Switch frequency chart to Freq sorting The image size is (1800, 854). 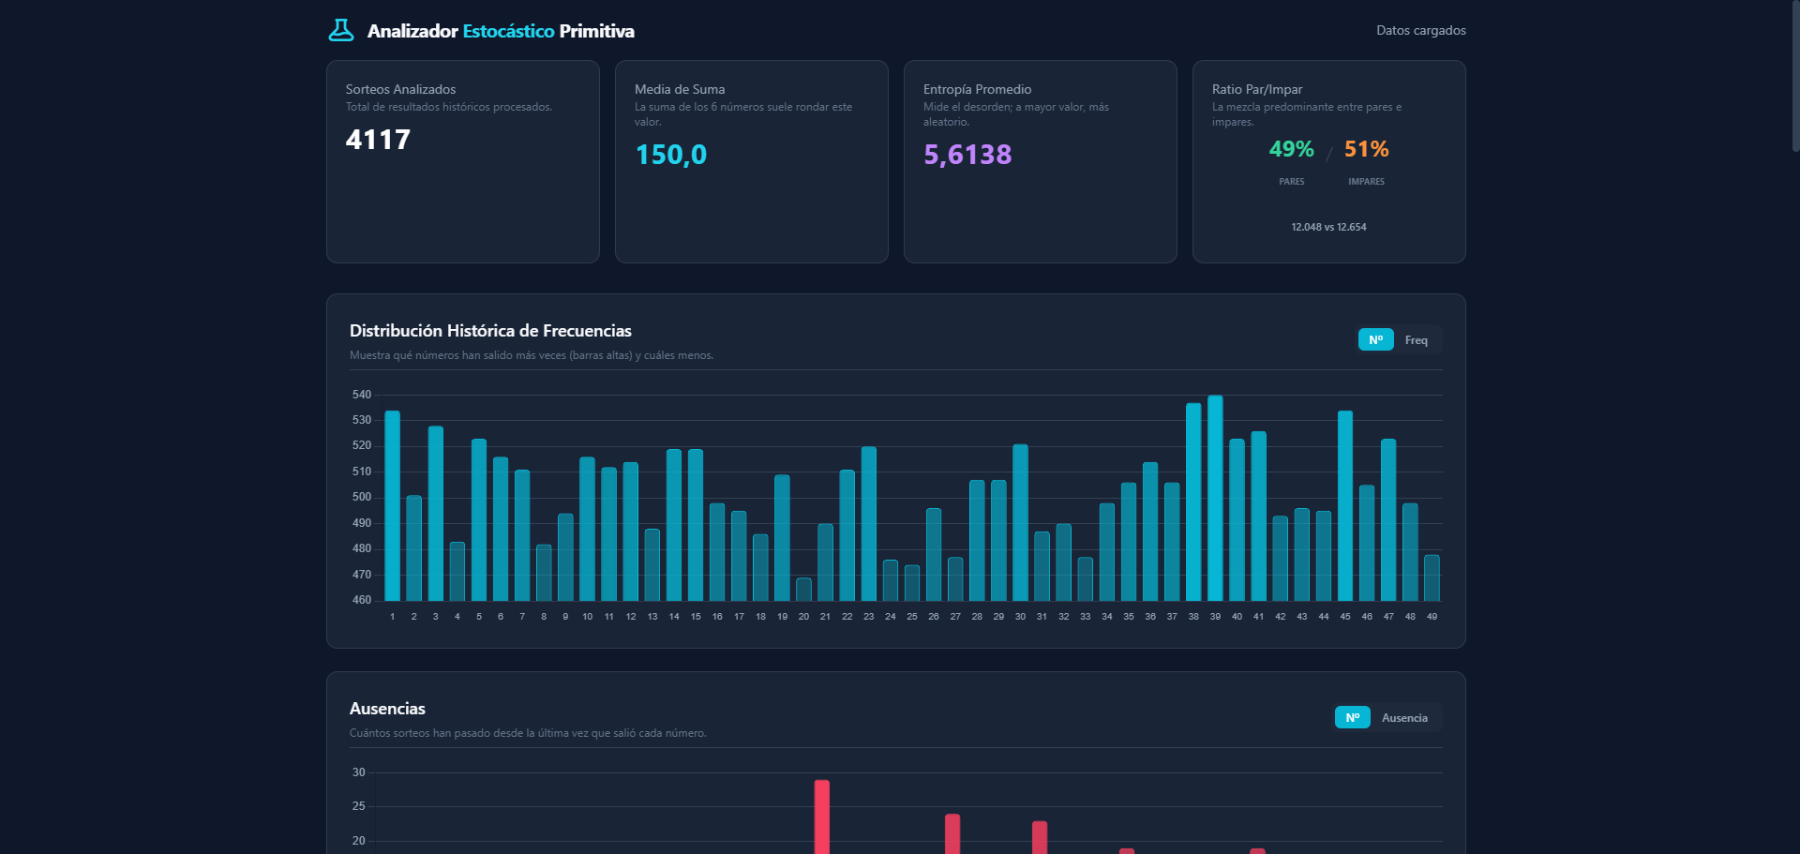(1416, 340)
